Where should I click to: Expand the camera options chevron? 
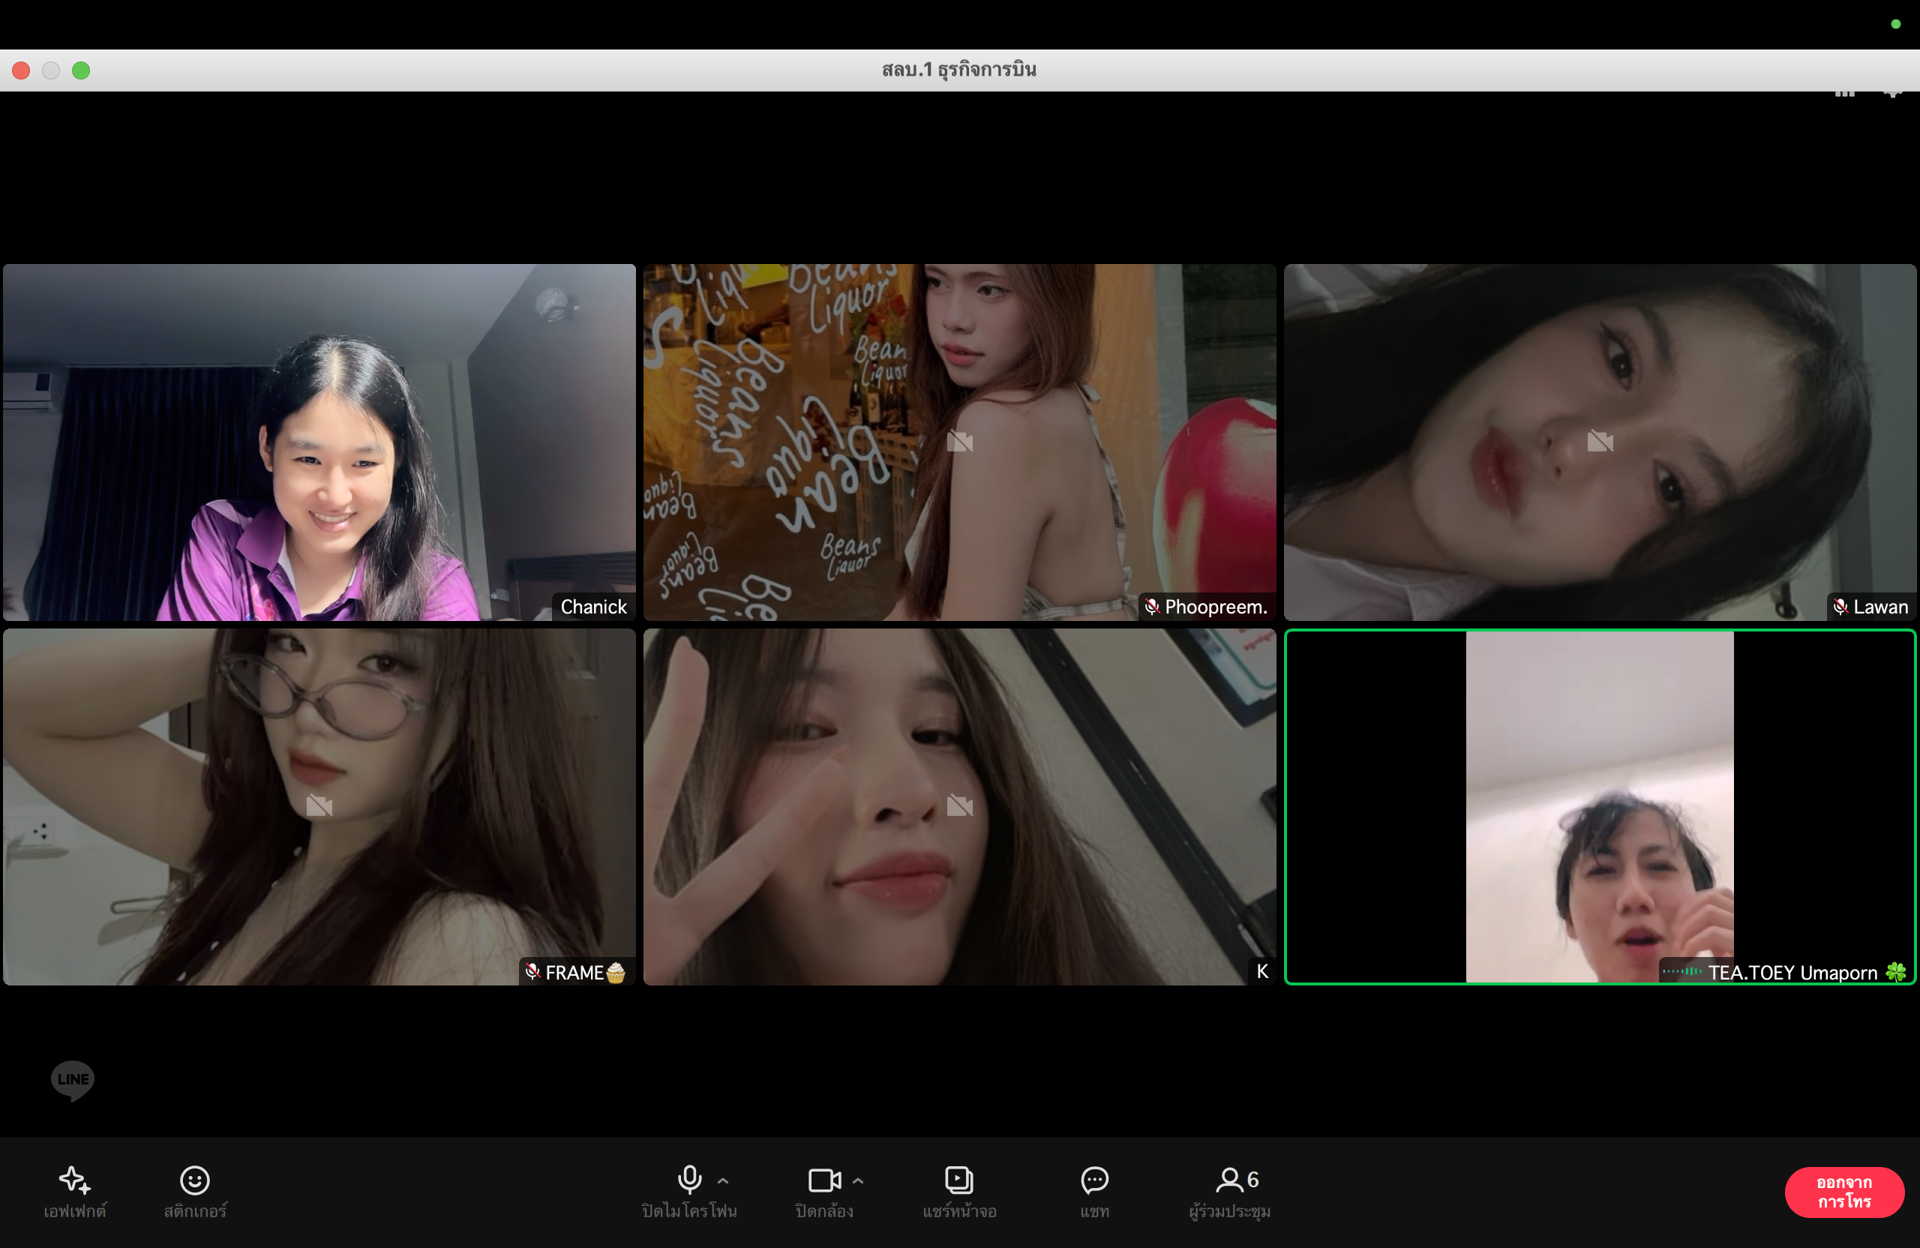click(857, 1180)
